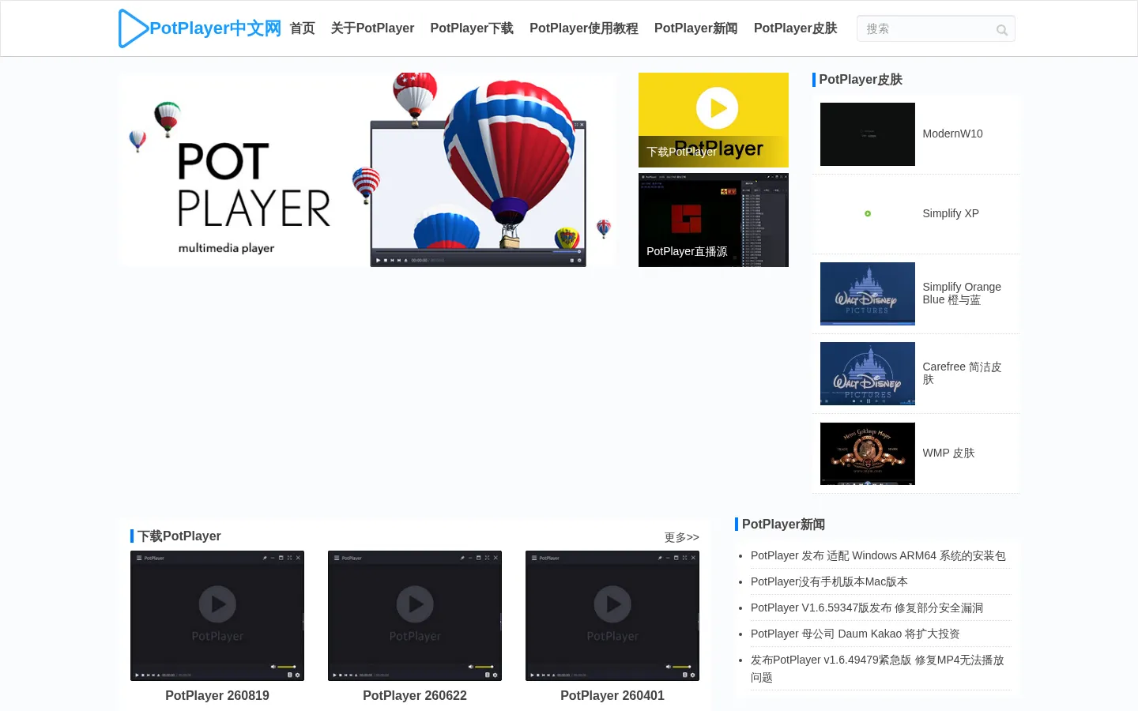1138x711 pixels.
Task: Open Daum Kakao 将扩大投资 news item
Action: point(855,634)
